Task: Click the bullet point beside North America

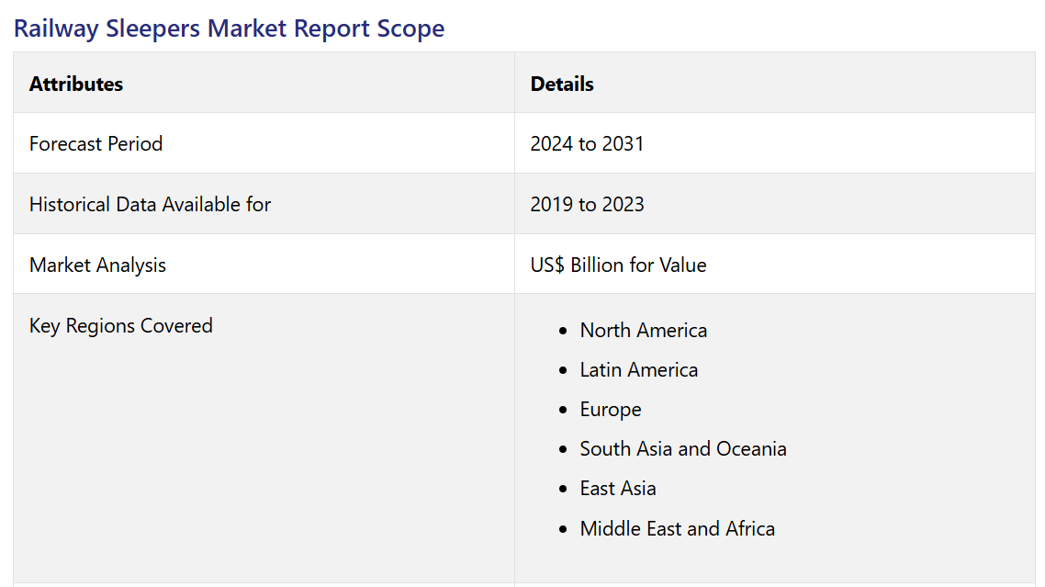Action: (563, 331)
